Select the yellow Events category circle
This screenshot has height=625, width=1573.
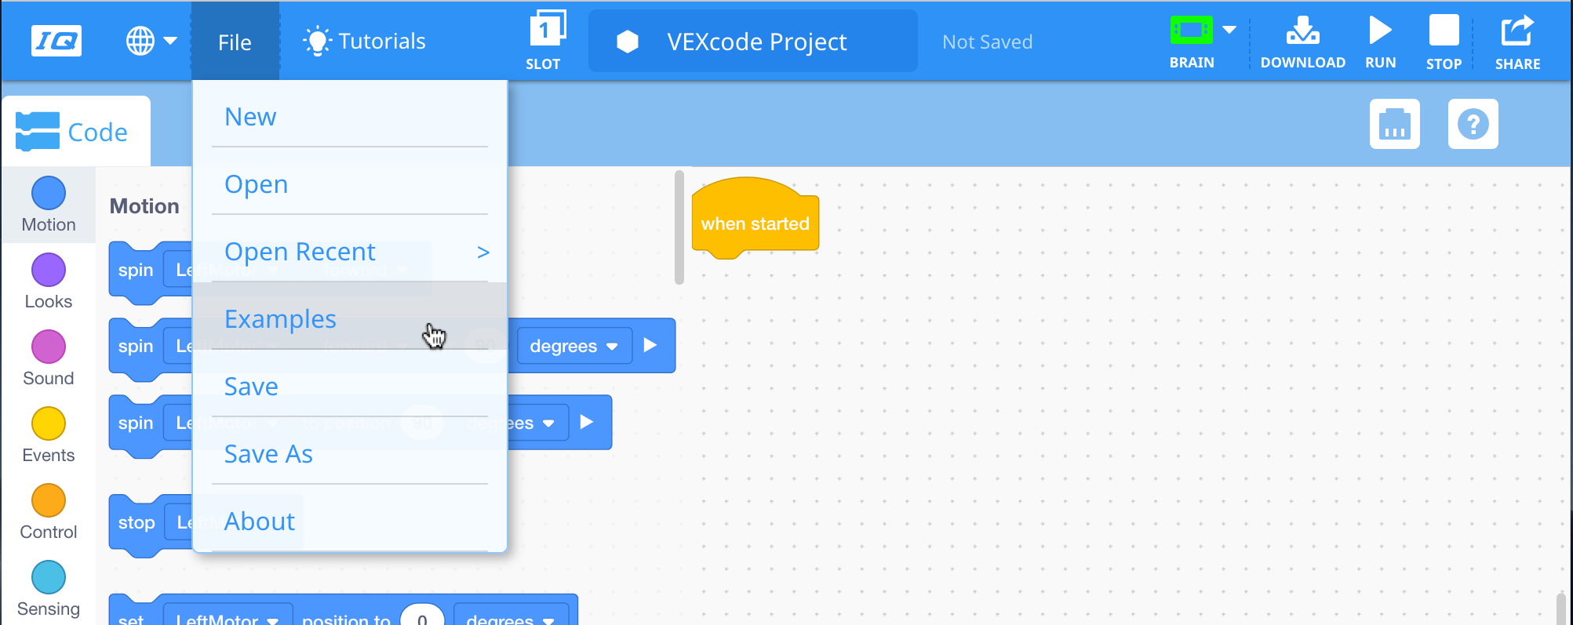[49, 423]
